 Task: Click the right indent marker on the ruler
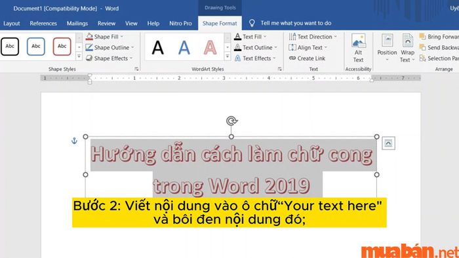click(x=372, y=80)
